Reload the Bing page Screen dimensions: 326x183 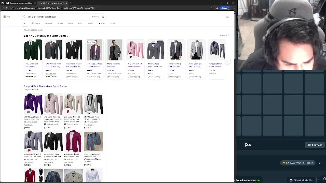pos(7,8)
